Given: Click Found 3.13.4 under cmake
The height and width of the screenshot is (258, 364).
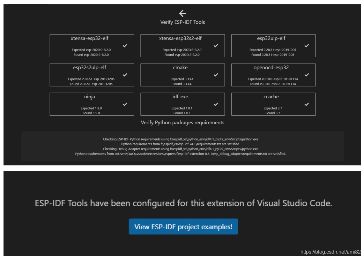Looking at the screenshot, I should click(x=182, y=84).
